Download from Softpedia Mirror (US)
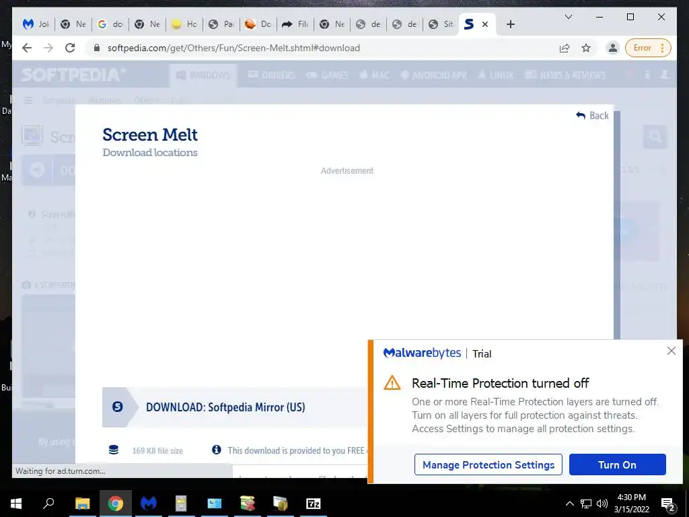The image size is (689, 517). coord(225,407)
